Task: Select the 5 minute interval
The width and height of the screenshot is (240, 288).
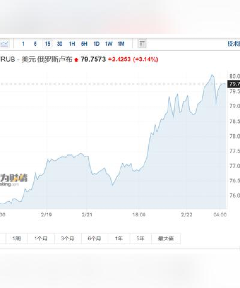Action: 35,44
